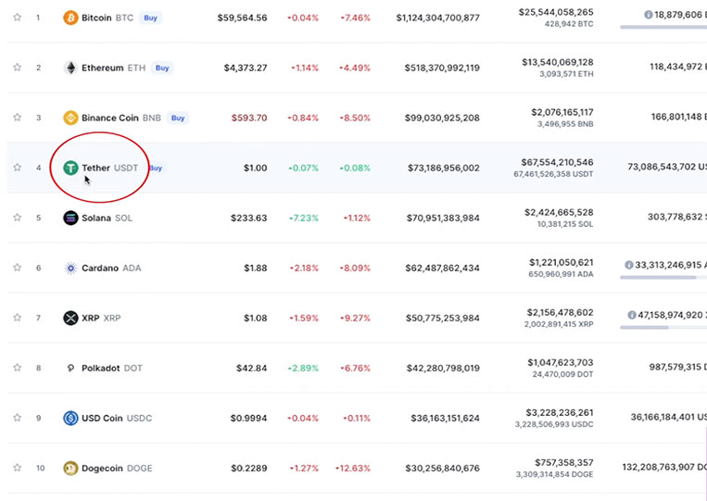The height and width of the screenshot is (501, 707).
Task: Star Dogecoin to add to watchlist
Action: (x=17, y=468)
